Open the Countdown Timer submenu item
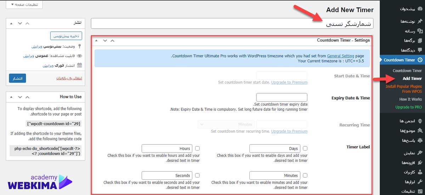 point(407,71)
